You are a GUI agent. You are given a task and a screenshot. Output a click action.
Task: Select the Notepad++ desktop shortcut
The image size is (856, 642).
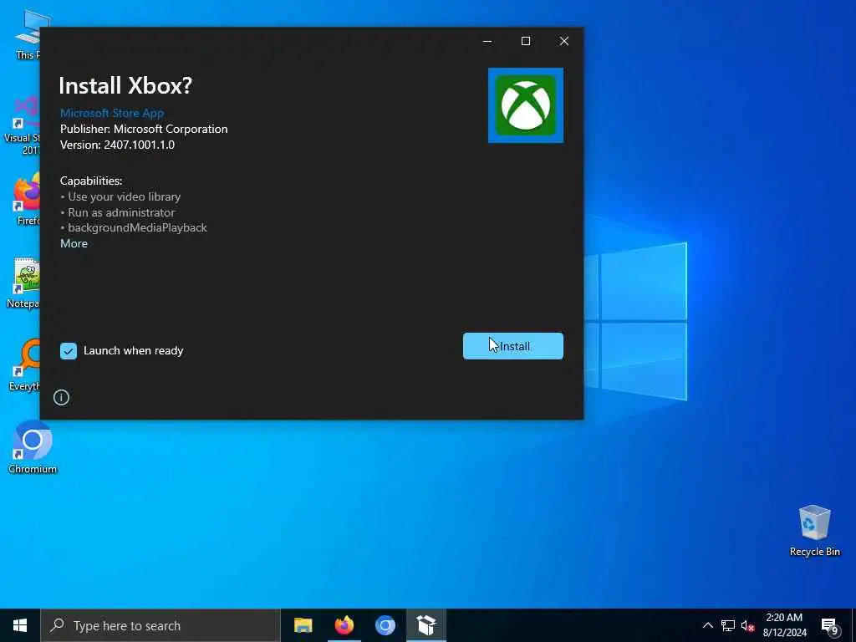23,283
